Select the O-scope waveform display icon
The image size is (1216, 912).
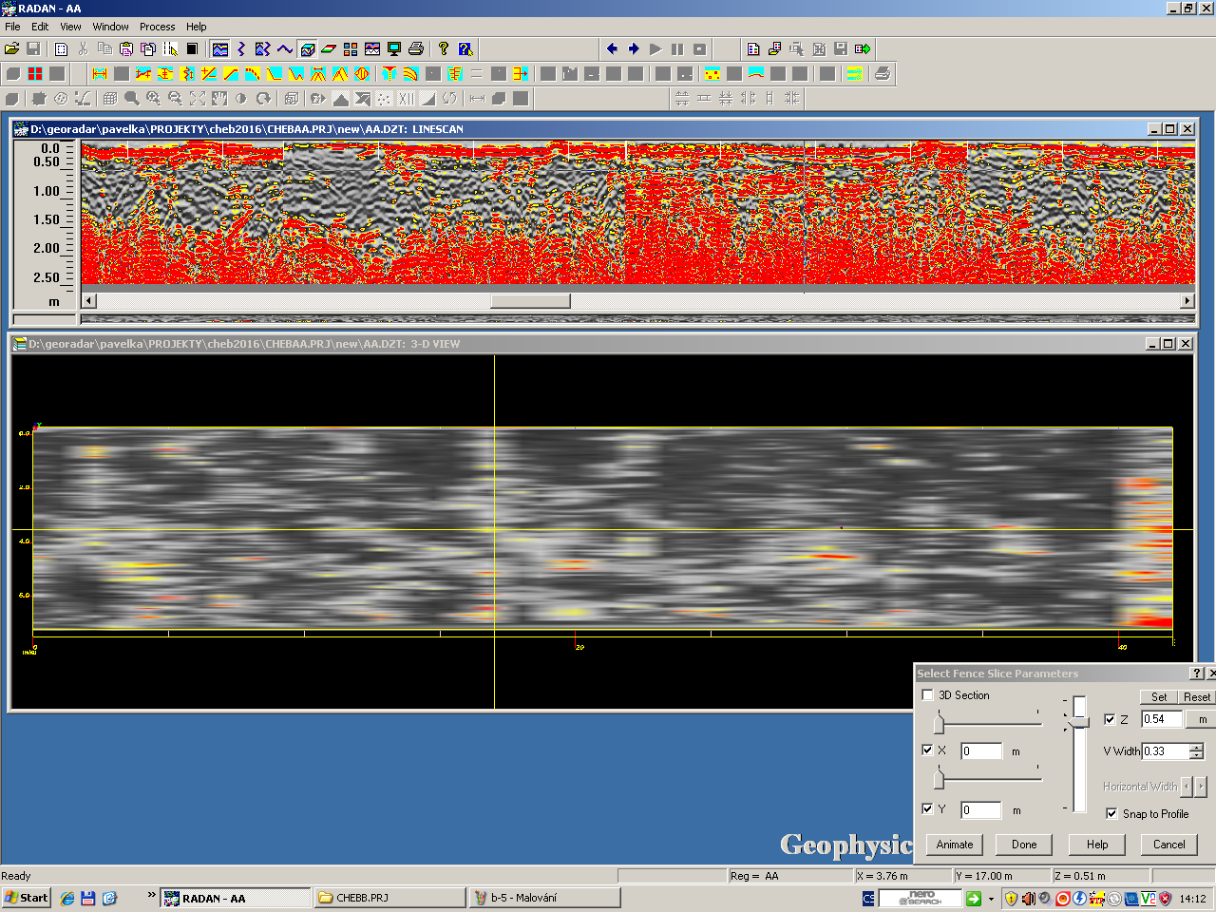point(285,48)
